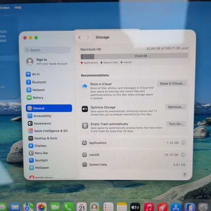Go forward using the forward chevron
This screenshot has height=211, width=211.
(88, 38)
